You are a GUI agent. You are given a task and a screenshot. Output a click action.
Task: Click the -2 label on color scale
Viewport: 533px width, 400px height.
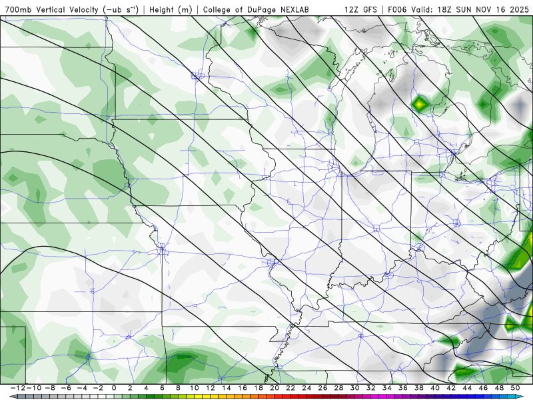pyautogui.click(x=98, y=388)
